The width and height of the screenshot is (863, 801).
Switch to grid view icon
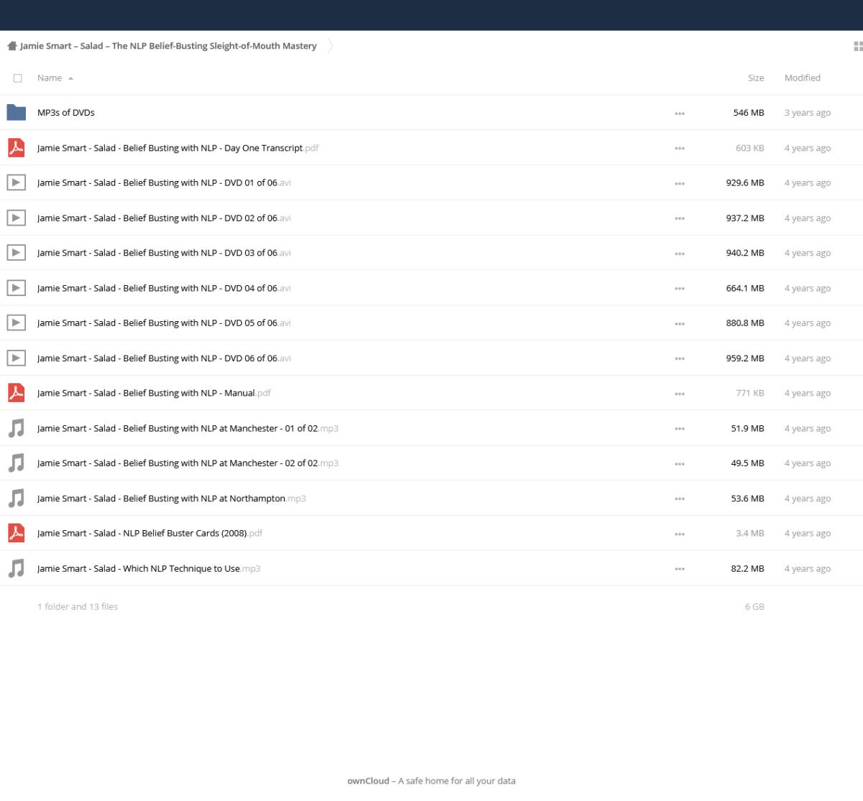pyautogui.click(x=858, y=46)
